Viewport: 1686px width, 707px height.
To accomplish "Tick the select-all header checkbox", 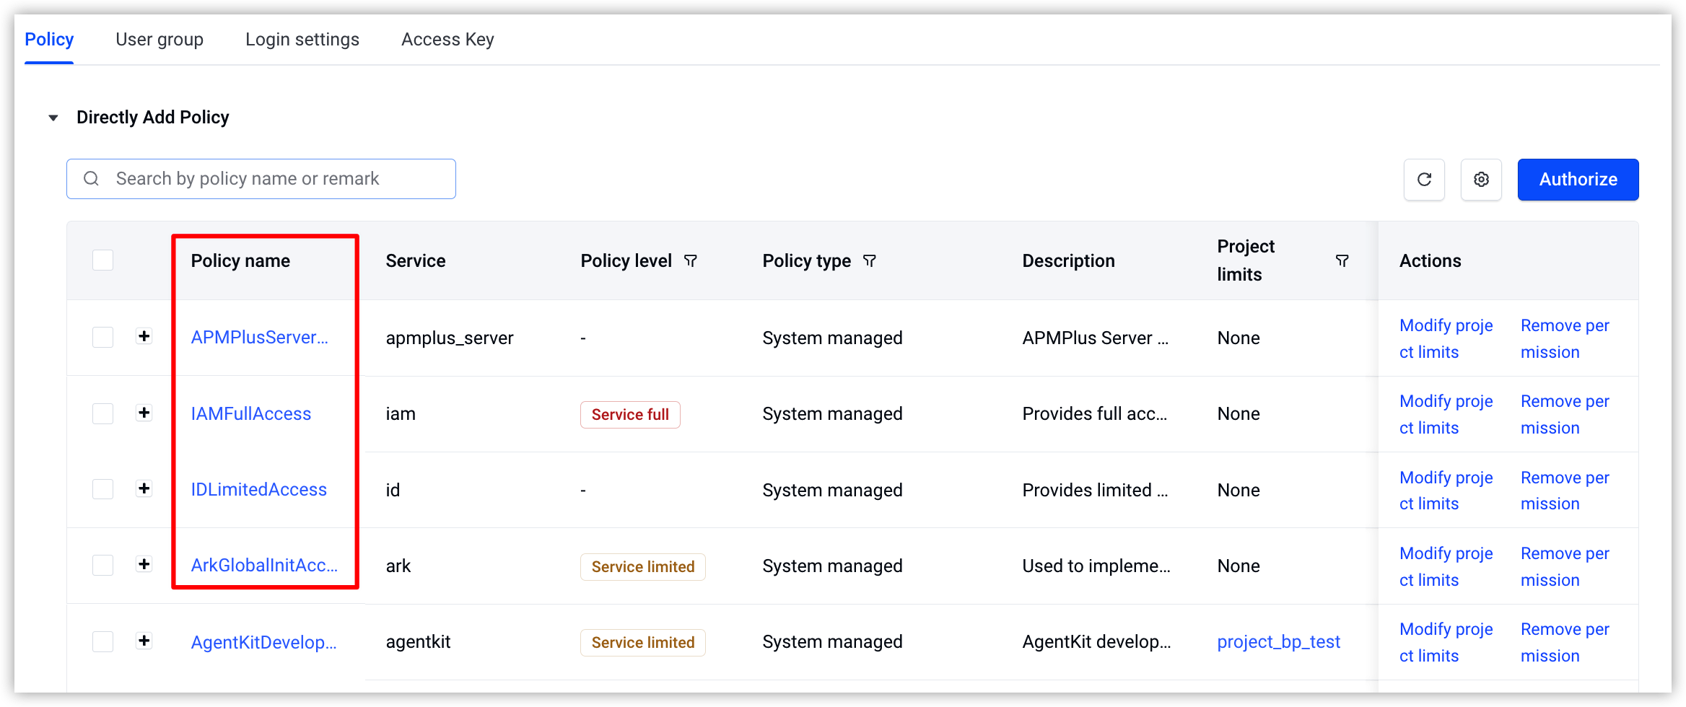I will click(x=103, y=260).
